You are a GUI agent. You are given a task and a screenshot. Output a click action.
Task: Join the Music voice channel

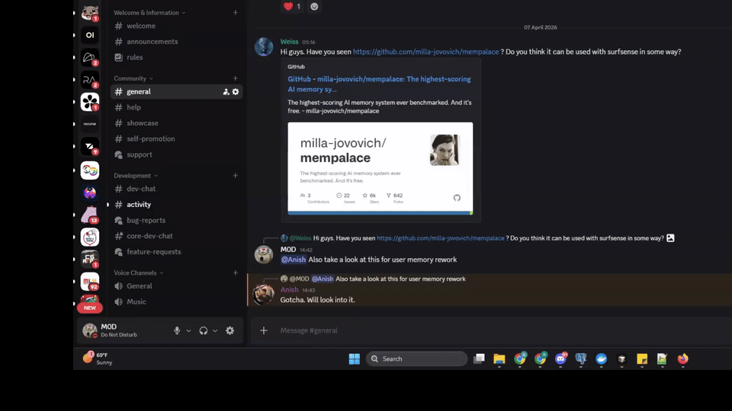coord(176,302)
